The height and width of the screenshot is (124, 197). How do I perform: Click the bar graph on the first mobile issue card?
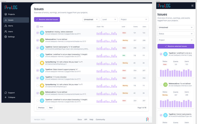(x=176, y=73)
